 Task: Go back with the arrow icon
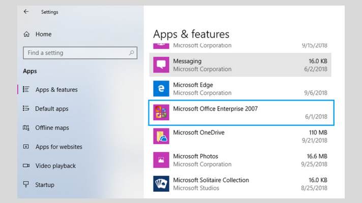26,12
